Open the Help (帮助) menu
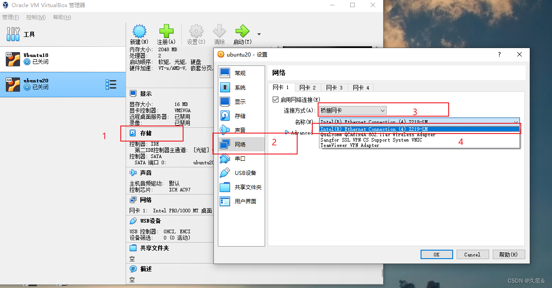 (x=62, y=17)
